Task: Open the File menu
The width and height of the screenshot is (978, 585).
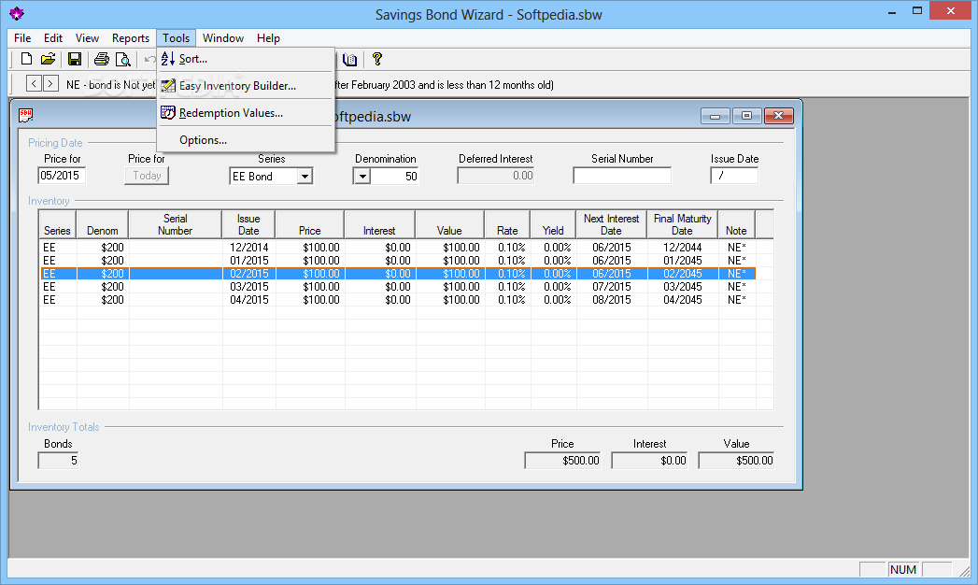Action: tap(22, 38)
